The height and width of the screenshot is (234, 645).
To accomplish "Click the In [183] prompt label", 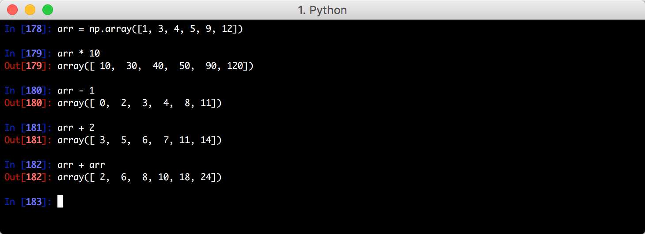I will tap(28, 202).
